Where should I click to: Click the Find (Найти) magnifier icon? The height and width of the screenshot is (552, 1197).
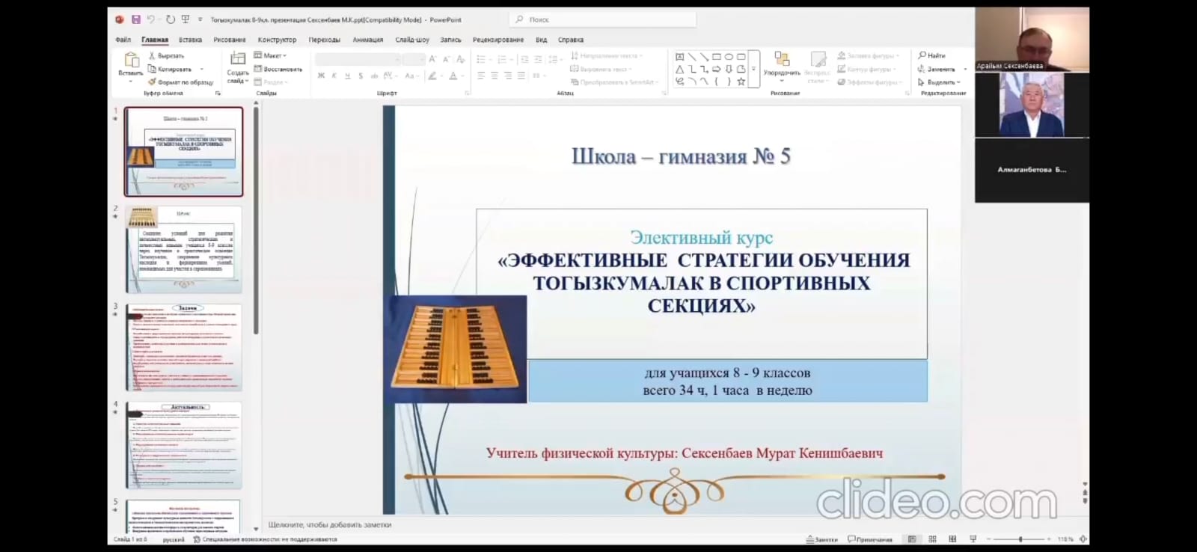pos(922,55)
